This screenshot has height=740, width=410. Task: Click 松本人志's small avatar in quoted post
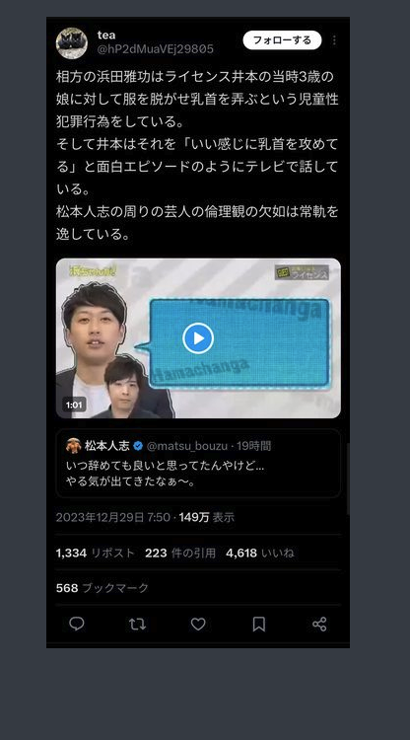tap(74, 446)
